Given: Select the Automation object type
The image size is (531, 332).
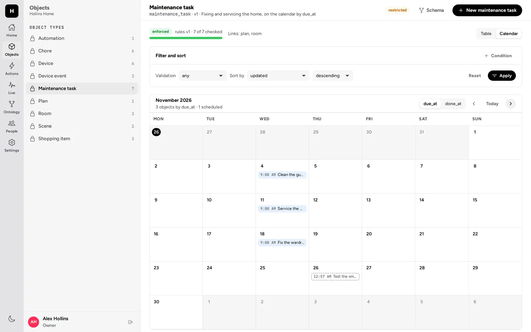Looking at the screenshot, I should click(x=82, y=39).
